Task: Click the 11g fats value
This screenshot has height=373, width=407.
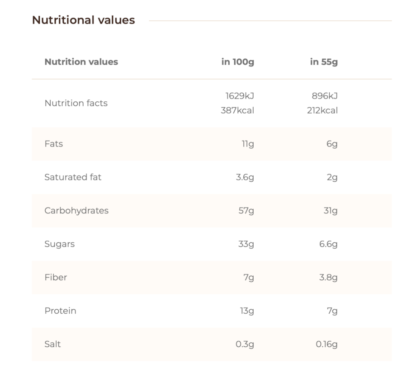Action: (248, 144)
